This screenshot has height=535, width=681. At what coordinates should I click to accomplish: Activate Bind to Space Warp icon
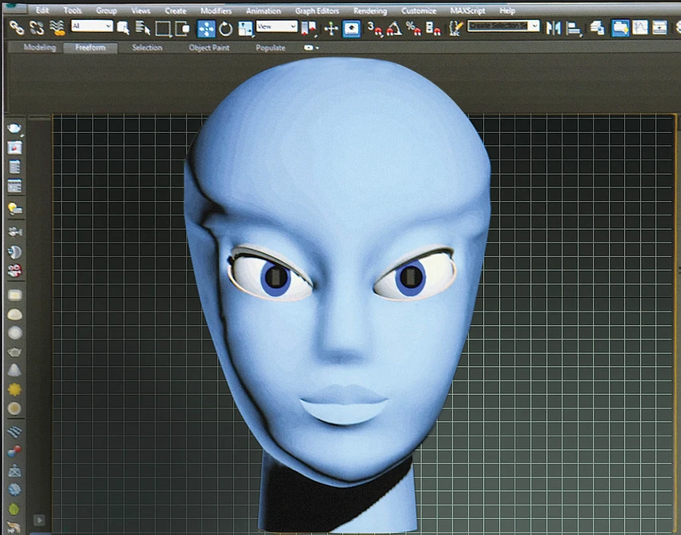(x=58, y=28)
